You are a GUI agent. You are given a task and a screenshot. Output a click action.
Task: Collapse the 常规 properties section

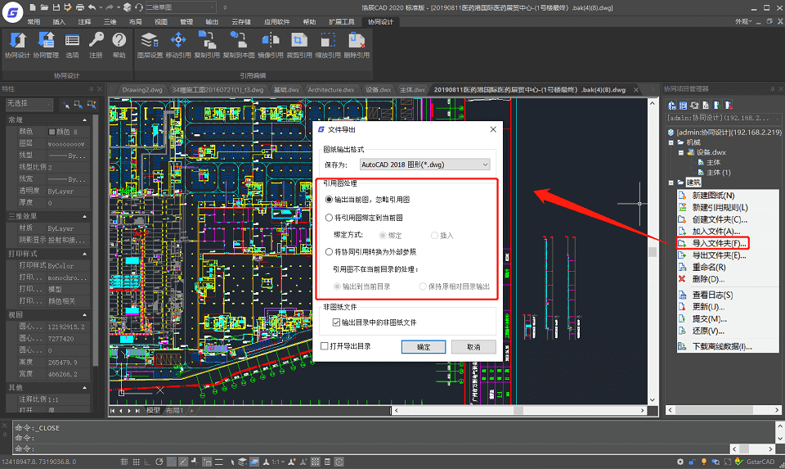pos(84,120)
